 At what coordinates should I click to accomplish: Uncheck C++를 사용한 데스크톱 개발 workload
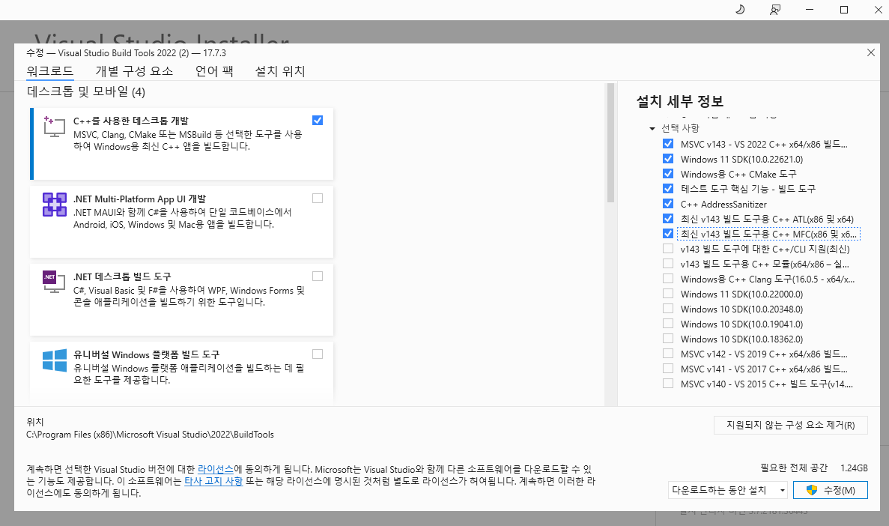pyautogui.click(x=318, y=121)
